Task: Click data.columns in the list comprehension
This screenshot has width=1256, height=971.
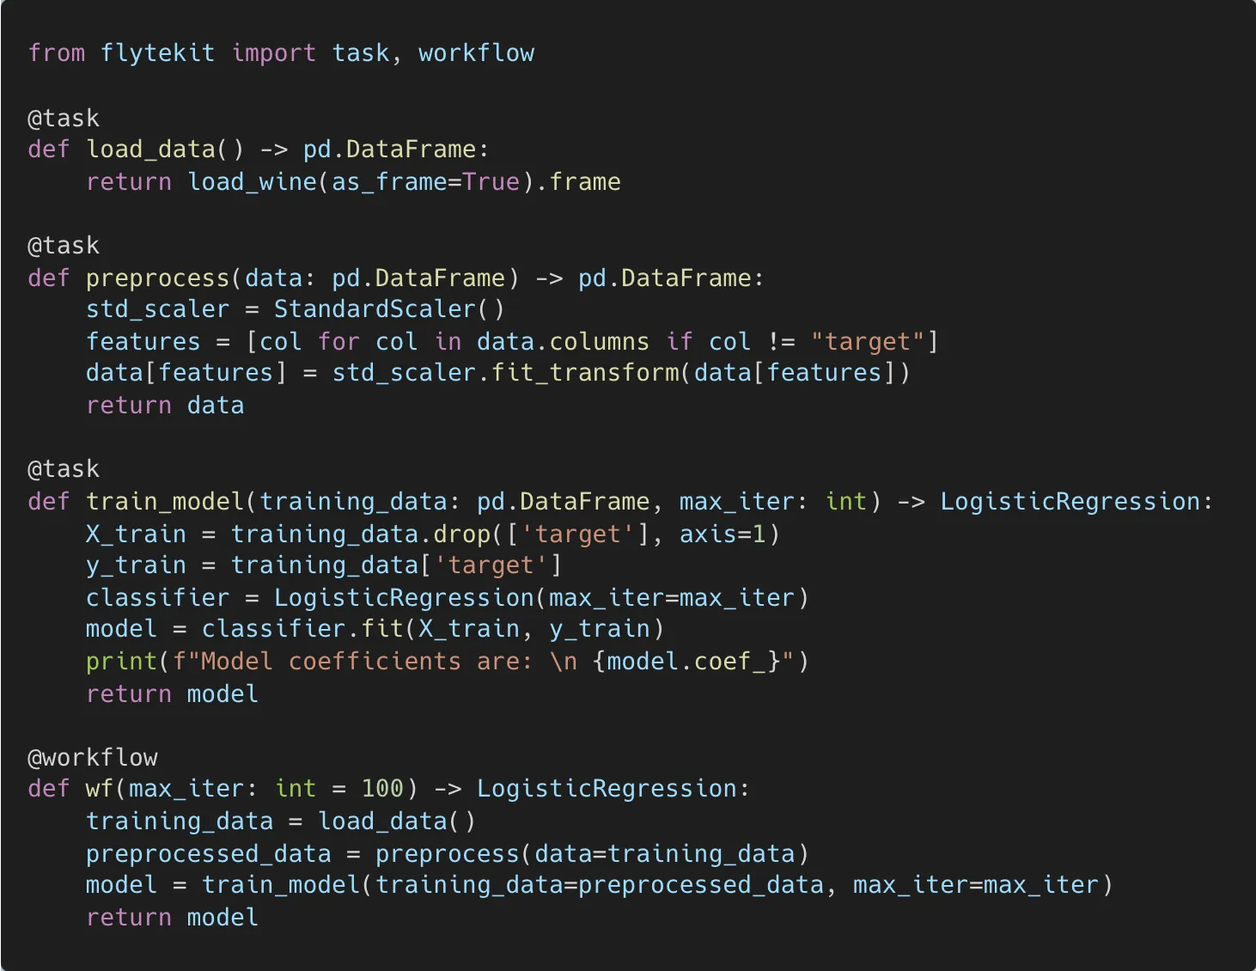Action: pos(563,342)
